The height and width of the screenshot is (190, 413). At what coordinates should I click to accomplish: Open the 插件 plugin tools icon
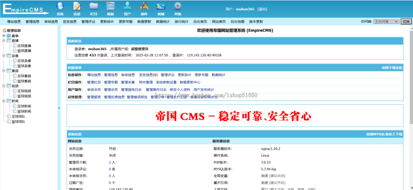[x=144, y=6]
